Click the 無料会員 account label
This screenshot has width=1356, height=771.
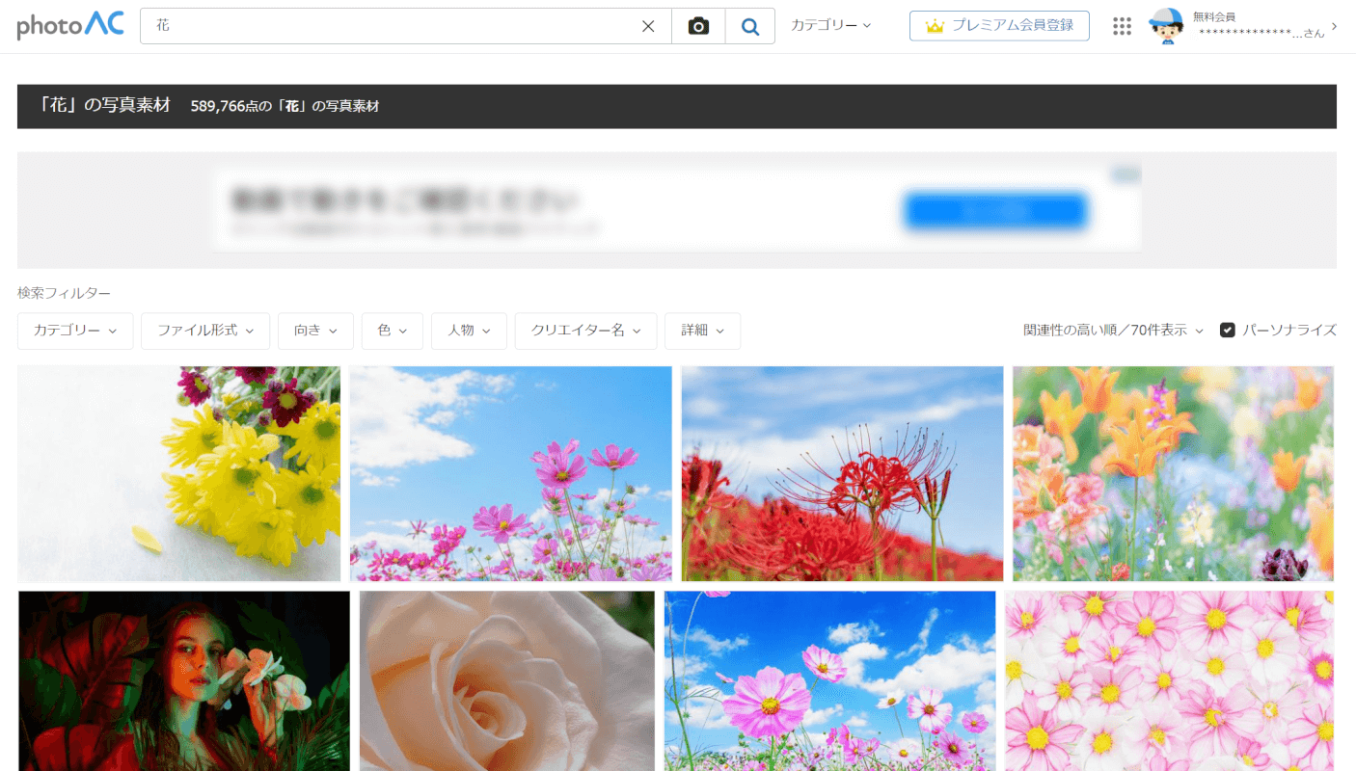point(1213,16)
